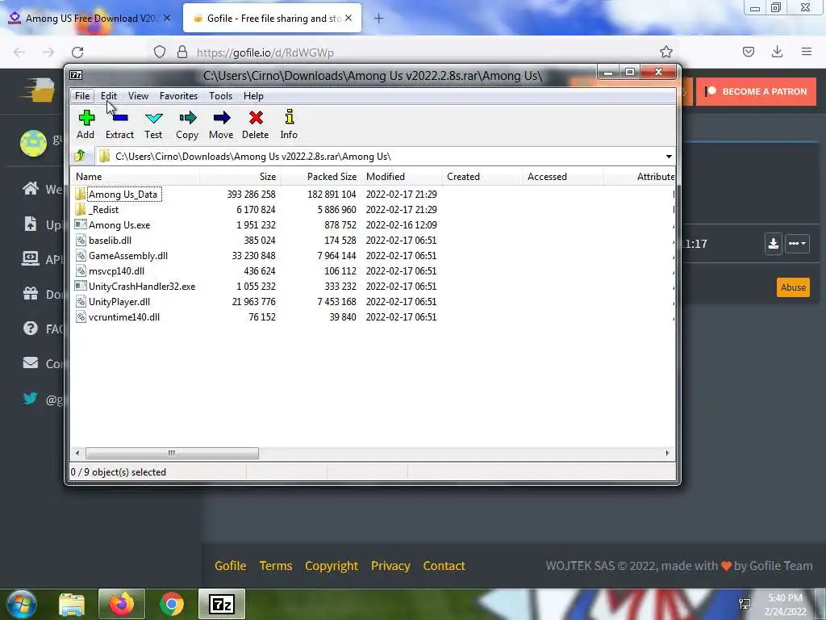Open the three-dots options dropdown on Gofile

(797, 244)
